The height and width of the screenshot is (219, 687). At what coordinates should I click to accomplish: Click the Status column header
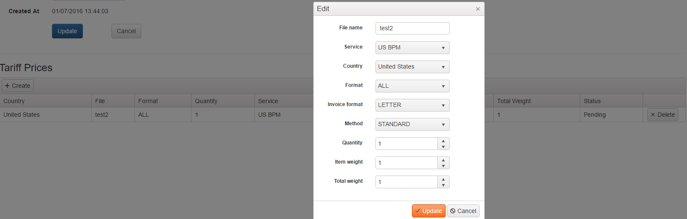coord(592,101)
